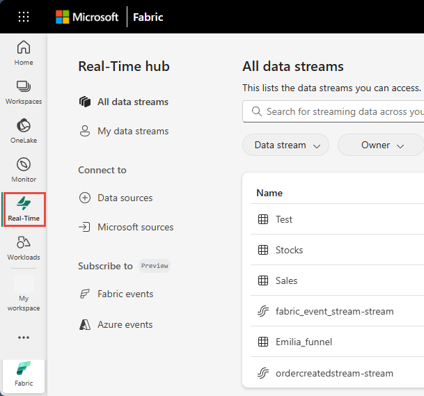
Task: Open Fabric events under Subscribe to
Action: (x=116, y=294)
